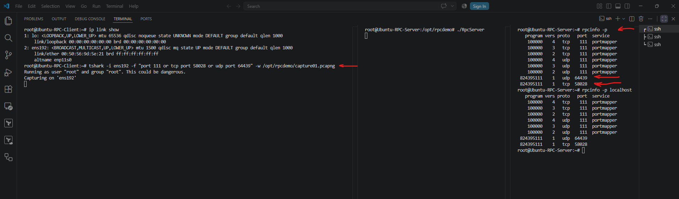This screenshot has width=679, height=199.
Task: Click the Copilot status icon beside Sign In
Action: [x=464, y=6]
